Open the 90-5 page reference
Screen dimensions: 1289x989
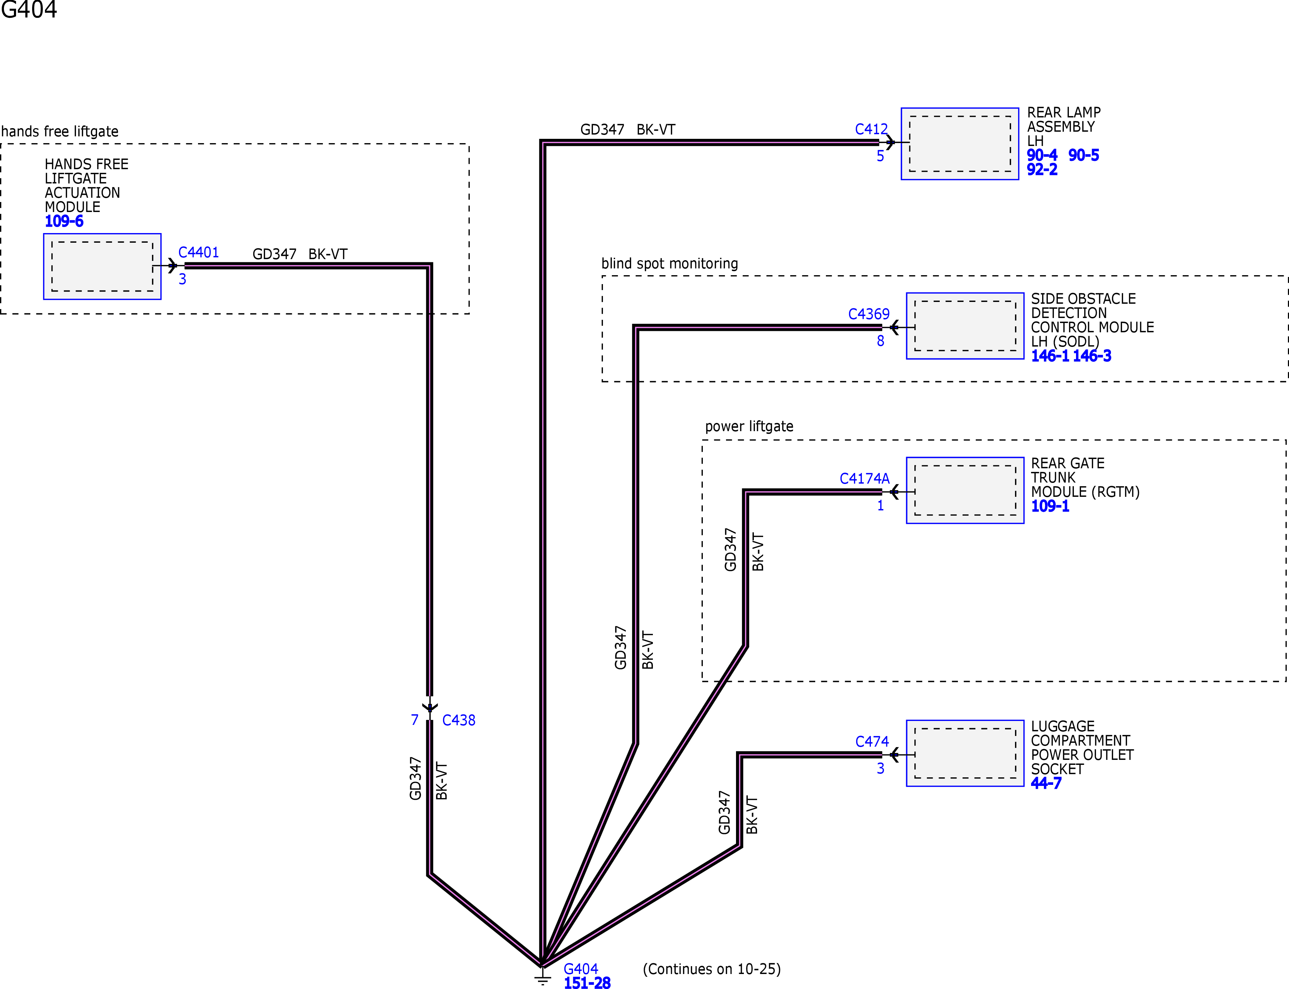point(1084,155)
